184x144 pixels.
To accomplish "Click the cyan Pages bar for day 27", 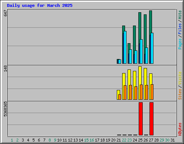I will pyautogui.click(x=152, y=48).
